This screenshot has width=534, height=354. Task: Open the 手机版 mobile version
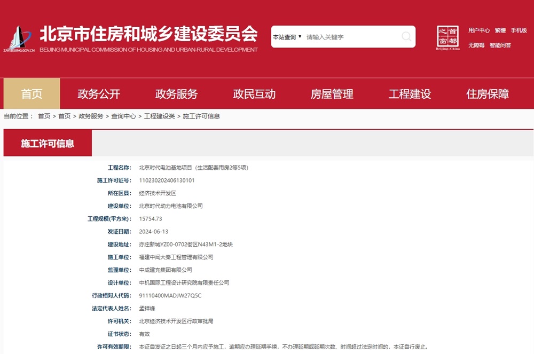(519, 30)
